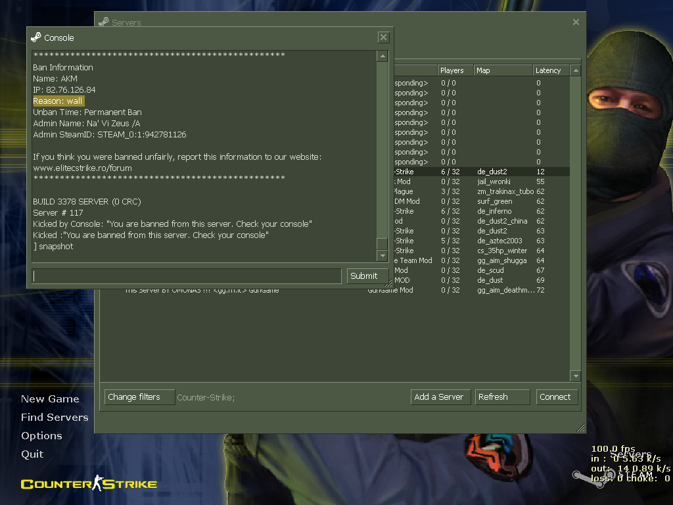The image size is (673, 505).
Task: Click the 'Admin Name: Na' Vi Zeus /A' line
Action: (86, 123)
